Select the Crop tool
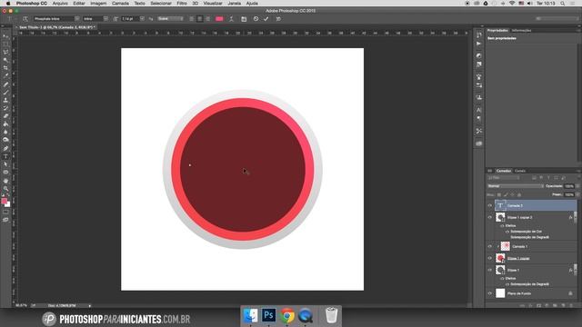The width and height of the screenshot is (582, 327). pos(5,68)
